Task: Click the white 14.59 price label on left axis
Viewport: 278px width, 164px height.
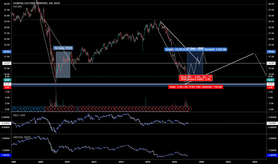Action: tap(7, 63)
